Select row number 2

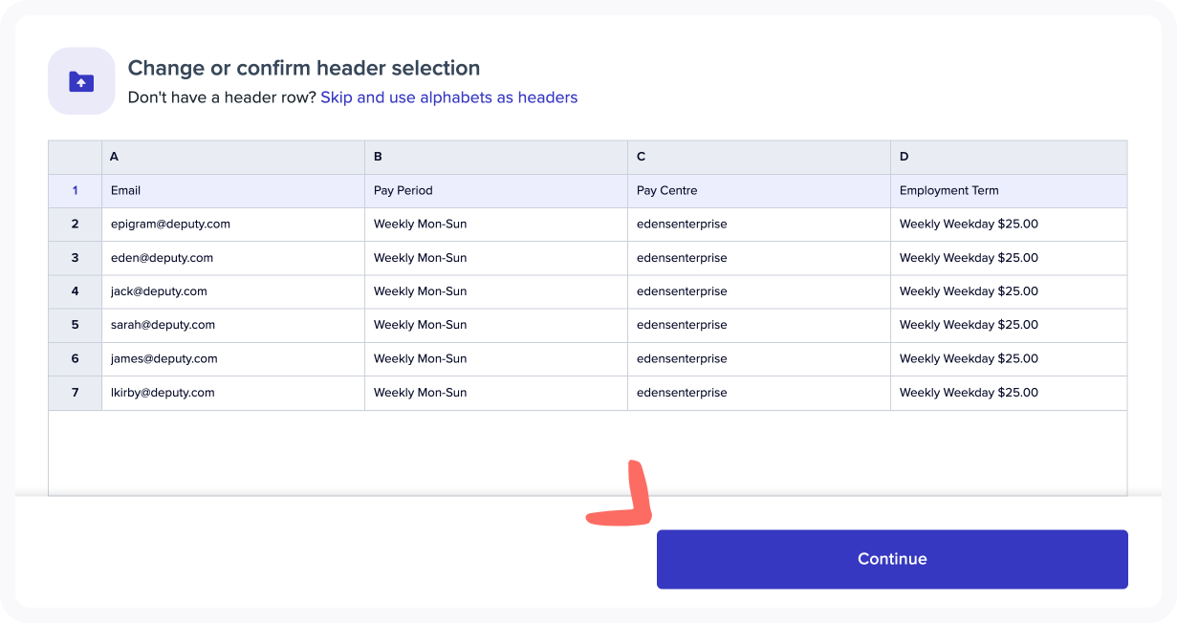tap(76, 225)
